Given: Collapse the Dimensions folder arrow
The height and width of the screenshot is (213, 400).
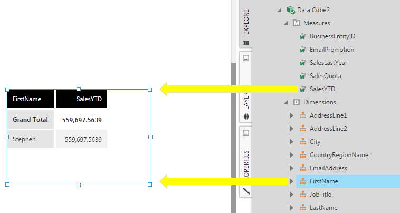Looking at the screenshot, I should [285, 102].
